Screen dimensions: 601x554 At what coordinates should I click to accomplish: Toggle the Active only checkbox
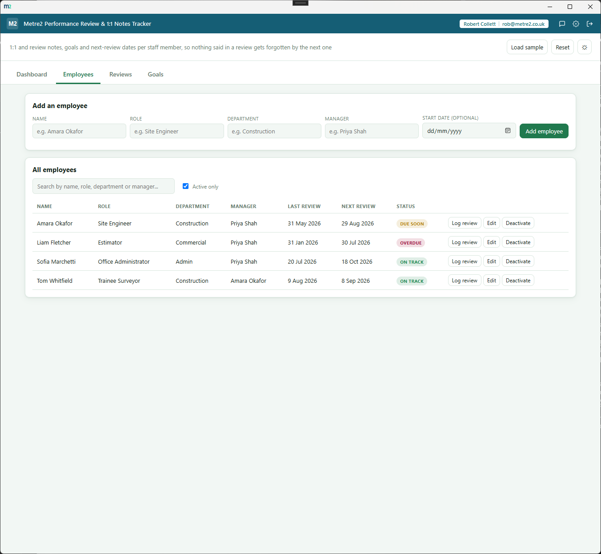[185, 186]
